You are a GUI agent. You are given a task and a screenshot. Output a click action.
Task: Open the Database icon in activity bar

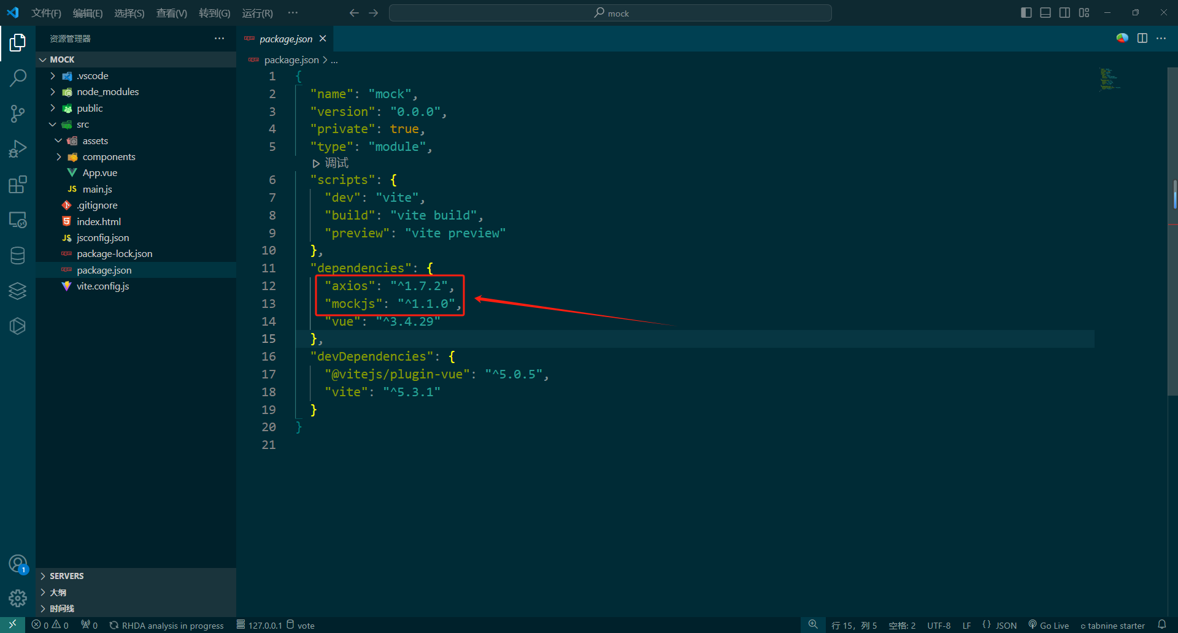point(18,256)
